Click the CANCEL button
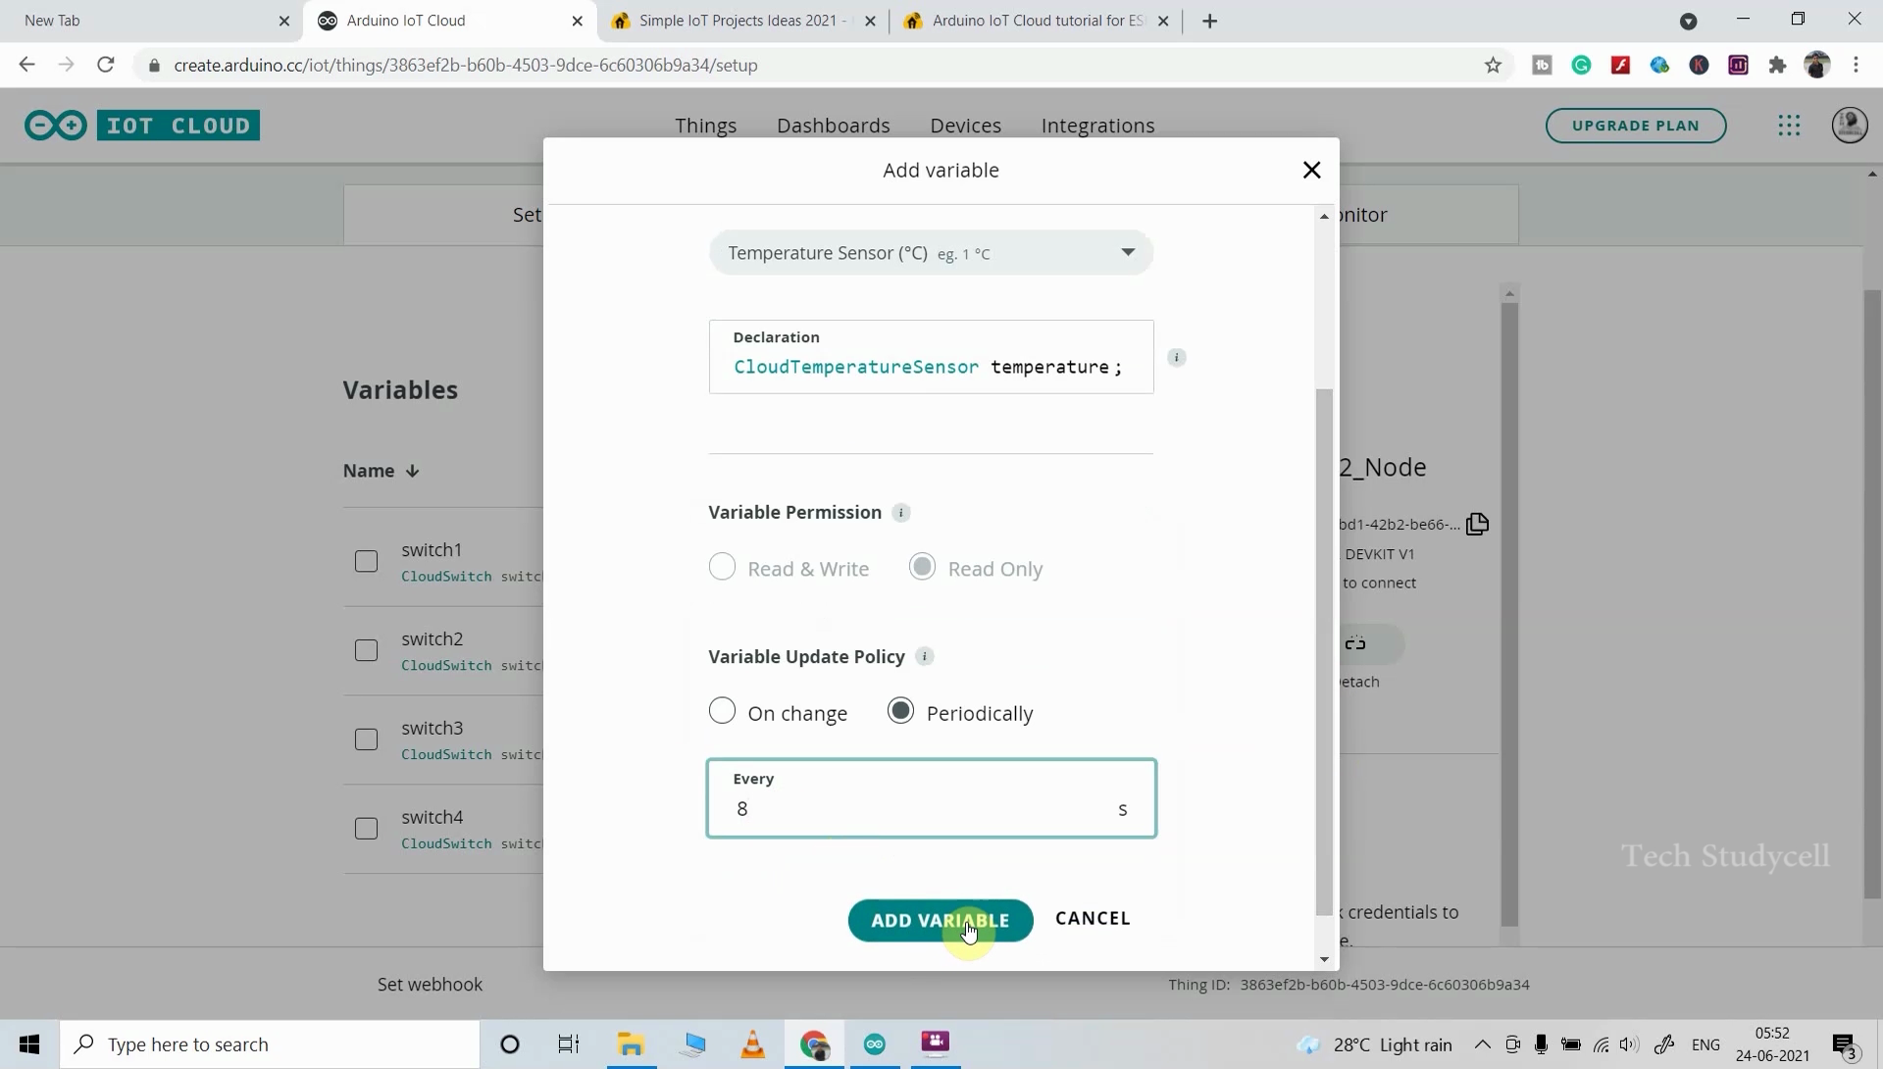 coord(1093,918)
